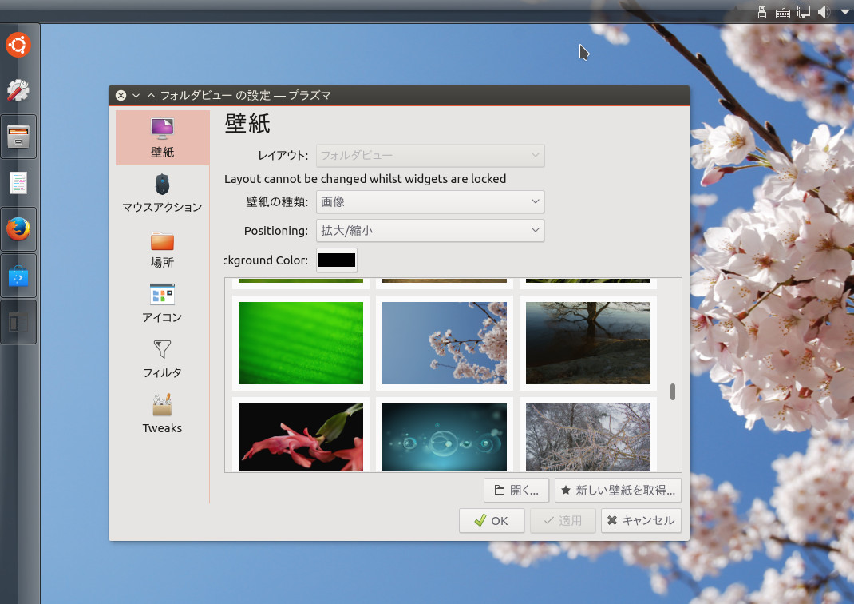Open the Tweaks settings page
The width and height of the screenshot is (854, 604).
click(x=161, y=414)
